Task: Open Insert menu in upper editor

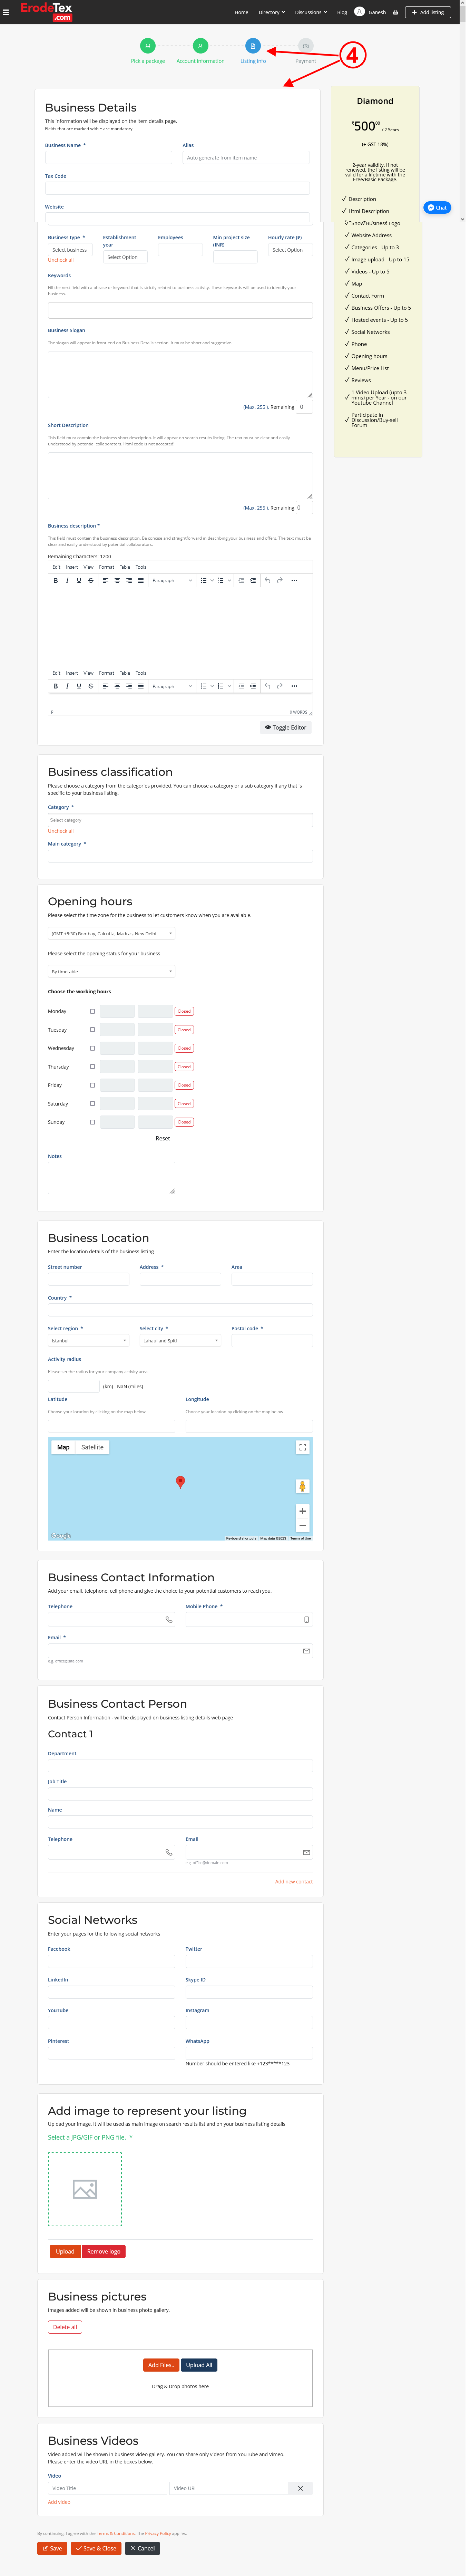Action: (x=72, y=567)
